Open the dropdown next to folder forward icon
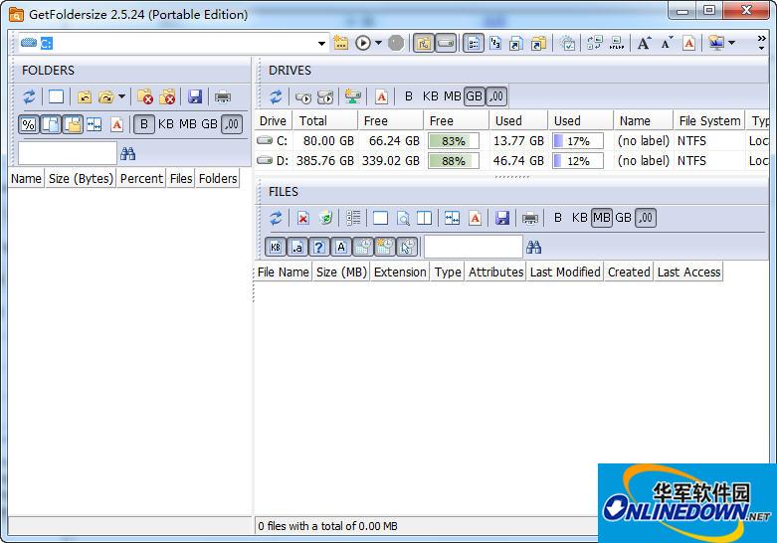The width and height of the screenshot is (777, 543). point(121,96)
